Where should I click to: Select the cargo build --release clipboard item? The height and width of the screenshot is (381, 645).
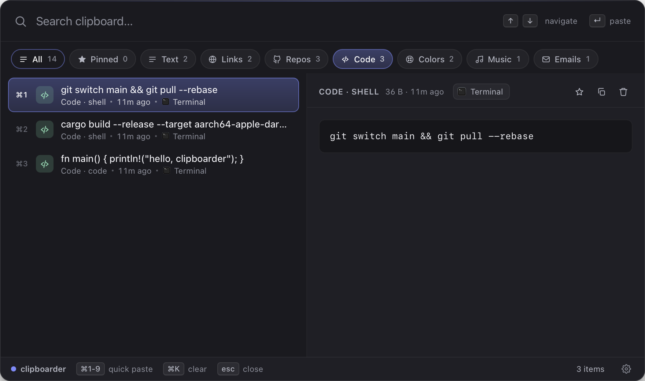tap(154, 129)
